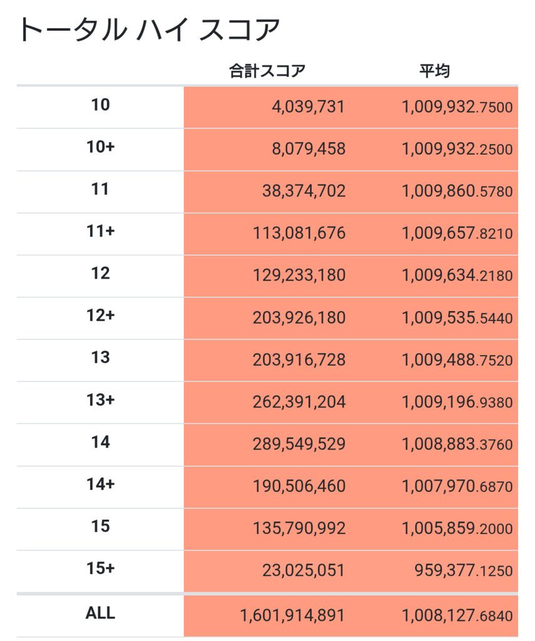
Task: Click average 1,009,535.5440 cell
Action: [x=457, y=317]
